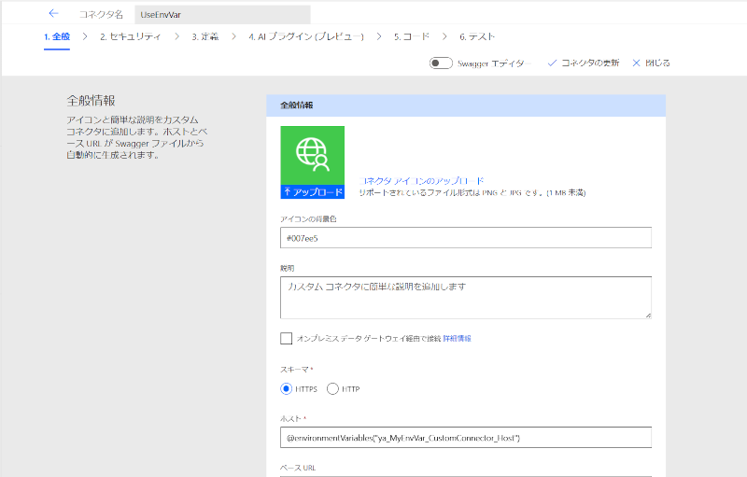Click the green connector globe icon
The image size is (747, 477).
pos(313,154)
